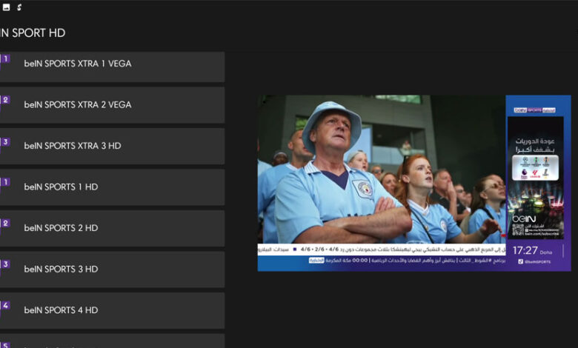Click number 4 badge beside beIN SPORTS 4 HD
Image resolution: width=578 pixels, height=348 pixels.
(4, 306)
